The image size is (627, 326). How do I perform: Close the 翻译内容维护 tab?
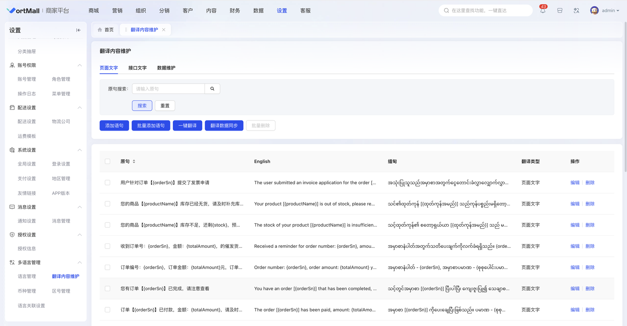164,30
